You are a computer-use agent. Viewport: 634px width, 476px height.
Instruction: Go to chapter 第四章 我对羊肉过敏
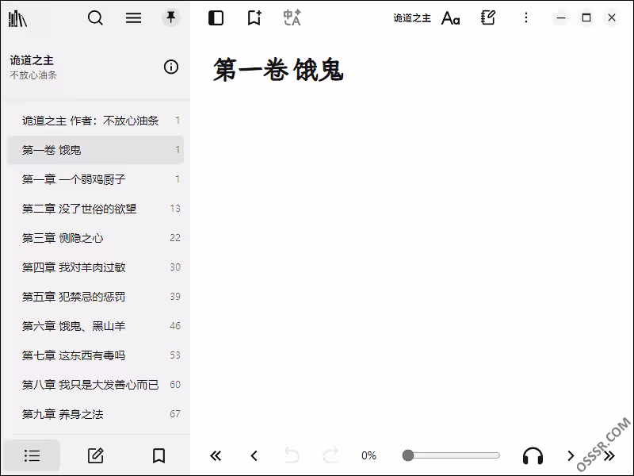[95, 267]
